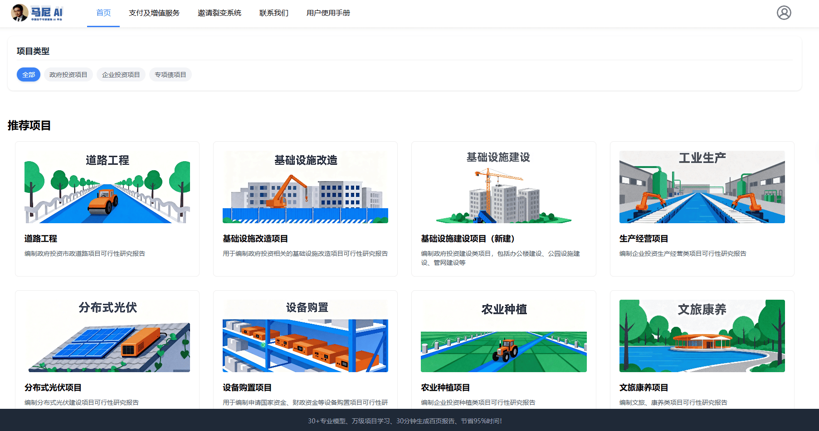Open the 道路工程 project illustration
The width and height of the screenshot is (819, 431).
[x=107, y=187]
